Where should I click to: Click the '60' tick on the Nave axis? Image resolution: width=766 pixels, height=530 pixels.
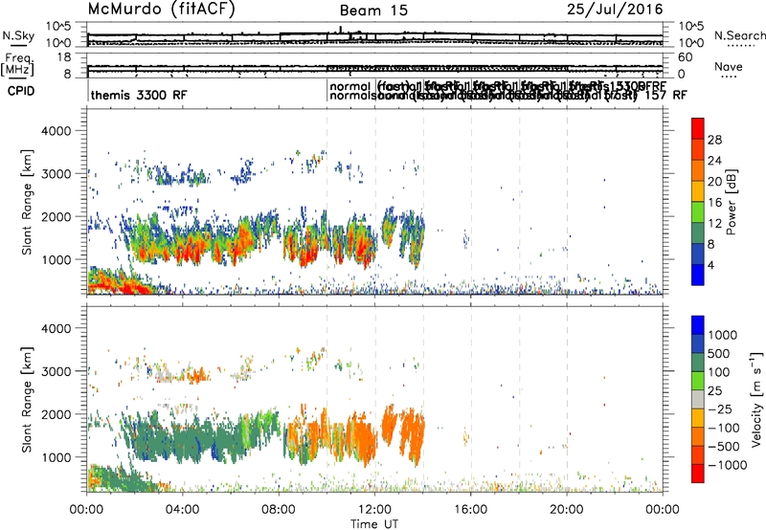686,57
